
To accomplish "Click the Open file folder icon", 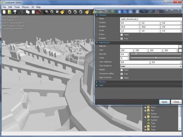I will [x=9, y=12].
